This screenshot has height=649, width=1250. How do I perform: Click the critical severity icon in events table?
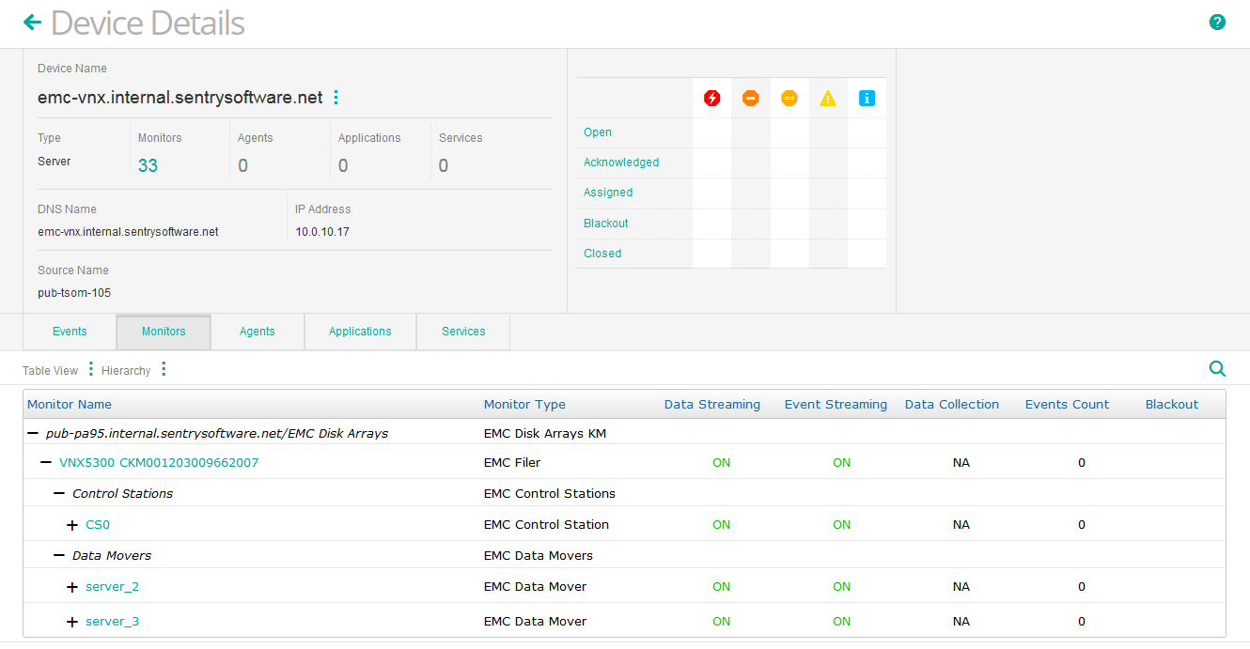[711, 97]
